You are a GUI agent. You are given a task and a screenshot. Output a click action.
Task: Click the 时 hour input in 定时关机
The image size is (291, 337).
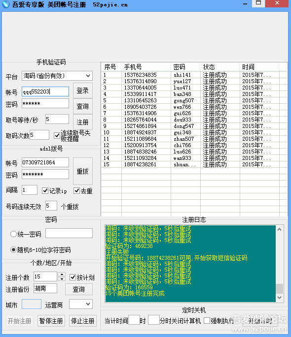click(134, 320)
